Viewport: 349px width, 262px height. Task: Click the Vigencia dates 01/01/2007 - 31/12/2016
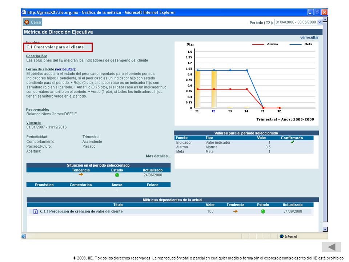46,127
